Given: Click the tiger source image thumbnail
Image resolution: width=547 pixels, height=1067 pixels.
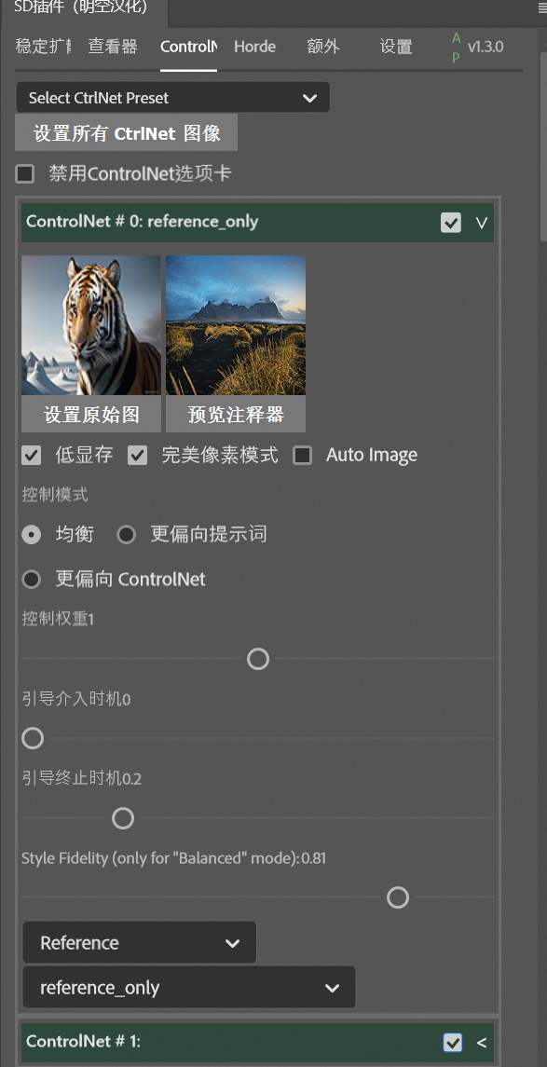Looking at the screenshot, I should pyautogui.click(x=90, y=323).
